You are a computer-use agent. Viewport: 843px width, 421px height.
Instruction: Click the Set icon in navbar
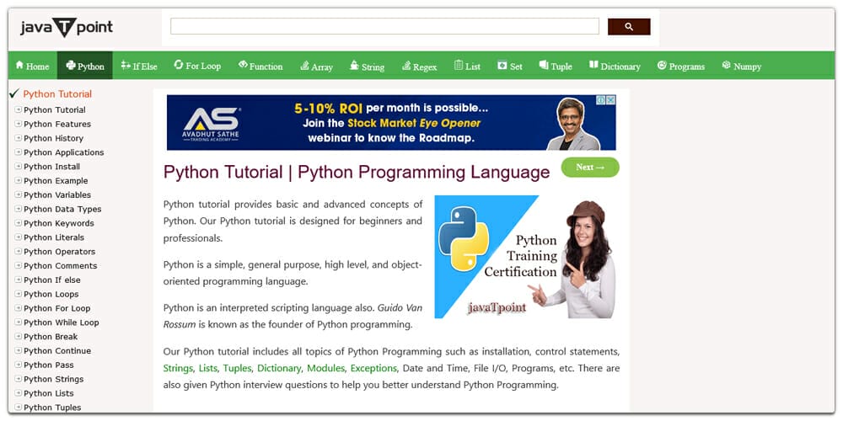coord(502,65)
